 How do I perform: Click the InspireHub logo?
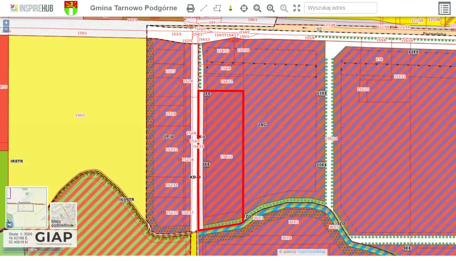32,8
